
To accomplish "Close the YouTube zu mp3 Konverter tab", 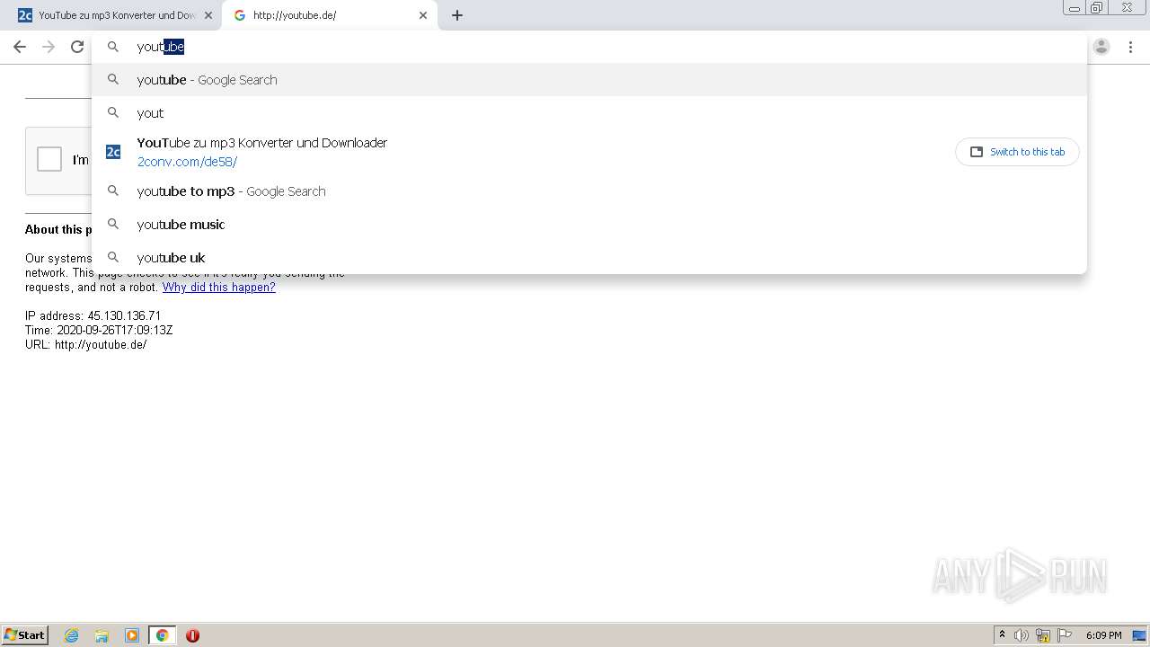I will [208, 15].
